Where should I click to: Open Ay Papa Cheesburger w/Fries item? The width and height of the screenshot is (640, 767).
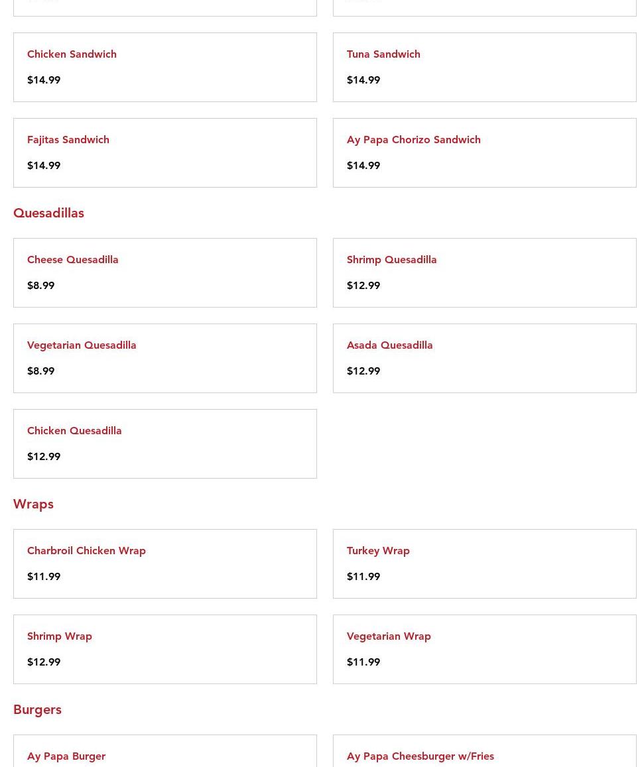[x=484, y=751]
